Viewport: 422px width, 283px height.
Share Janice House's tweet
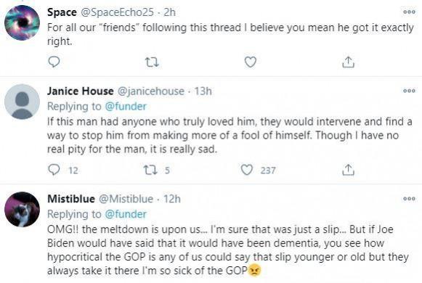[x=348, y=170]
